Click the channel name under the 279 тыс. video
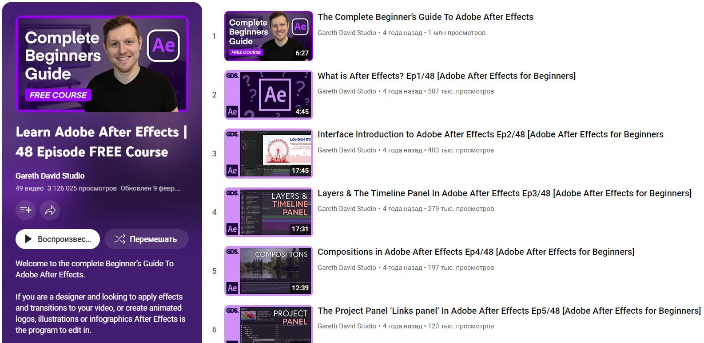This screenshot has width=704, height=343. click(347, 209)
